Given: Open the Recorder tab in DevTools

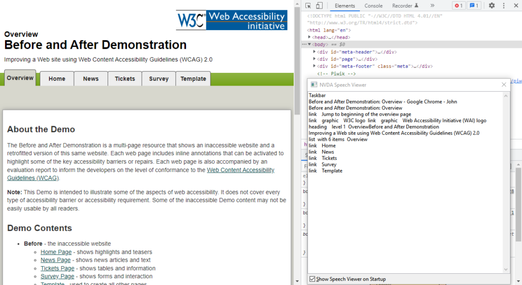Looking at the screenshot, I should (405, 6).
